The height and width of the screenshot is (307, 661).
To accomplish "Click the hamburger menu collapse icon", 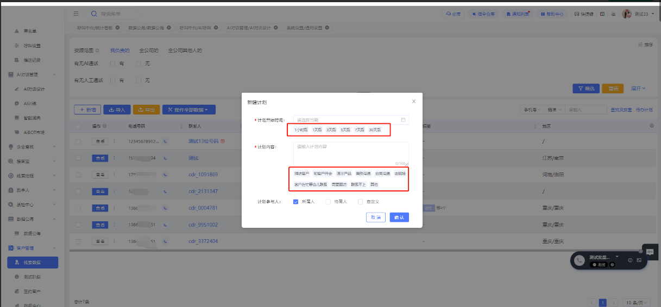I will [76, 14].
